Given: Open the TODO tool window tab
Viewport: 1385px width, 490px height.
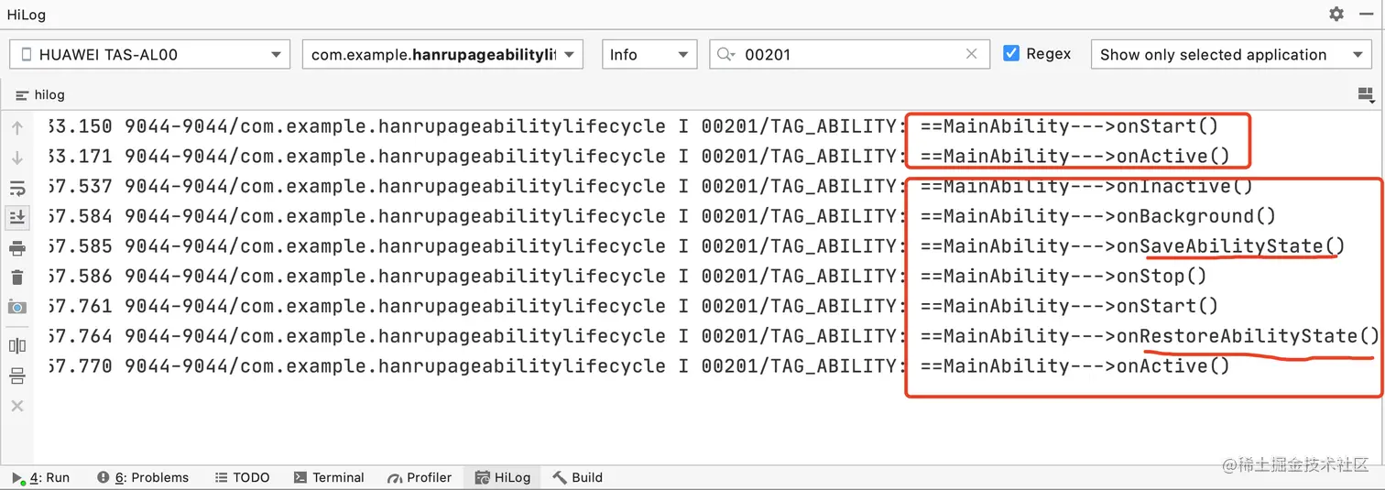Looking at the screenshot, I should [x=243, y=477].
